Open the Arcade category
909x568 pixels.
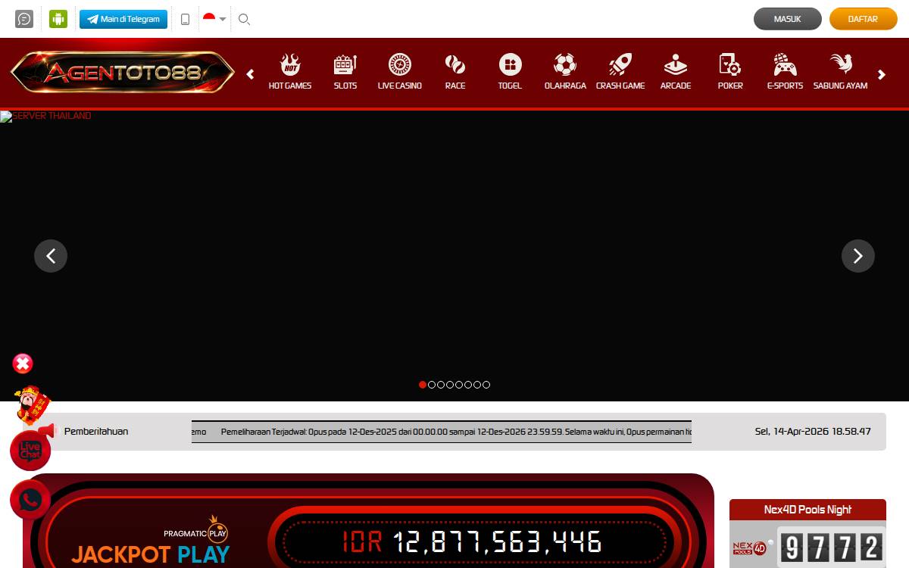point(676,73)
